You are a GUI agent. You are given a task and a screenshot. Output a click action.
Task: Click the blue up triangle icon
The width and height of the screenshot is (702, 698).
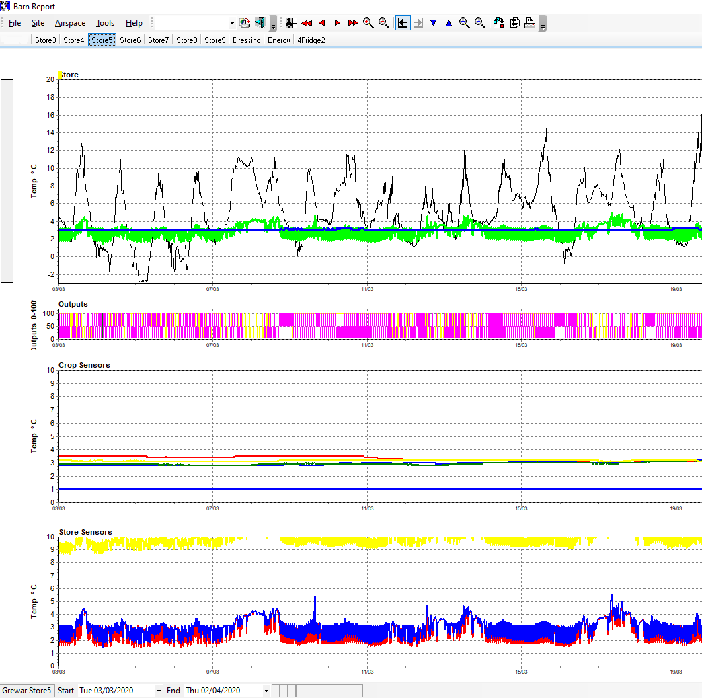click(x=448, y=23)
